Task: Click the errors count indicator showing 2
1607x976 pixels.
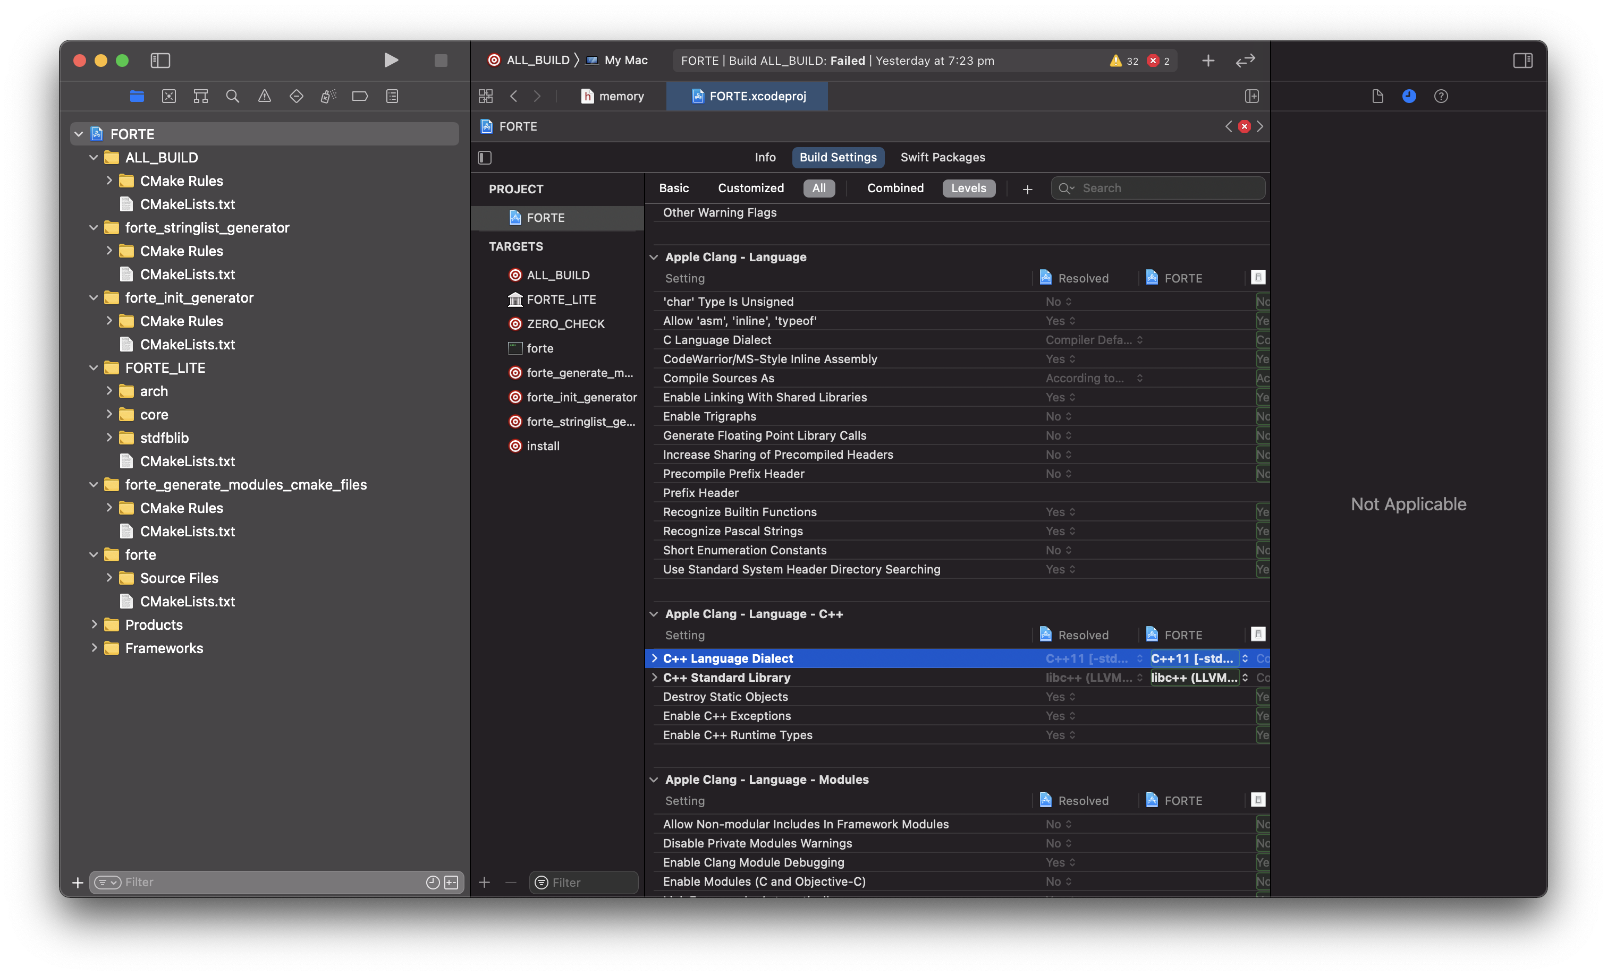Action: click(1158, 61)
